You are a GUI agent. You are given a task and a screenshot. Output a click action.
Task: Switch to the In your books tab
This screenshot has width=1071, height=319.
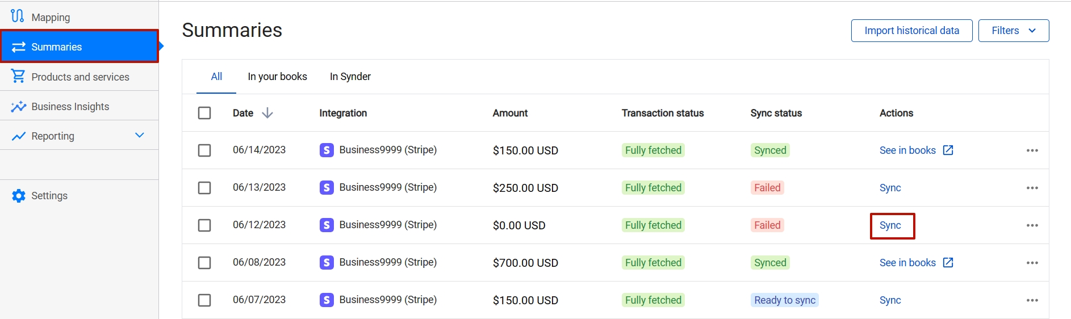coord(277,77)
